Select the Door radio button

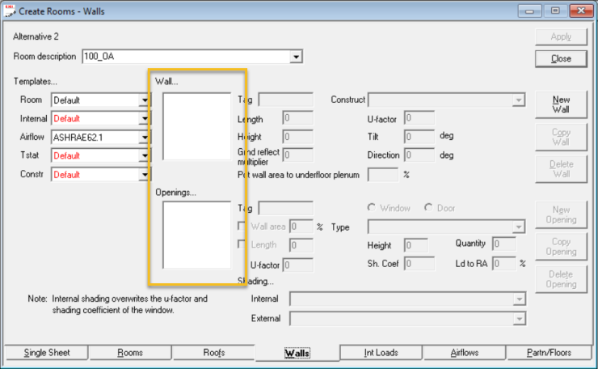coord(428,207)
